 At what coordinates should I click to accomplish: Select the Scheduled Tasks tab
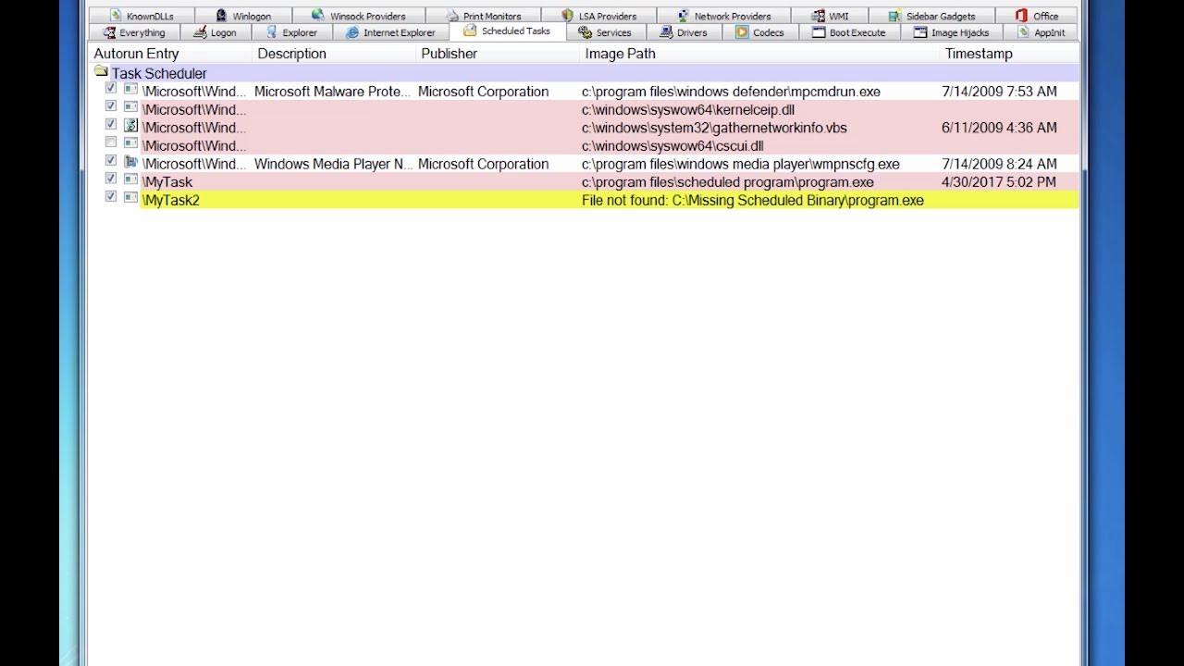[507, 31]
